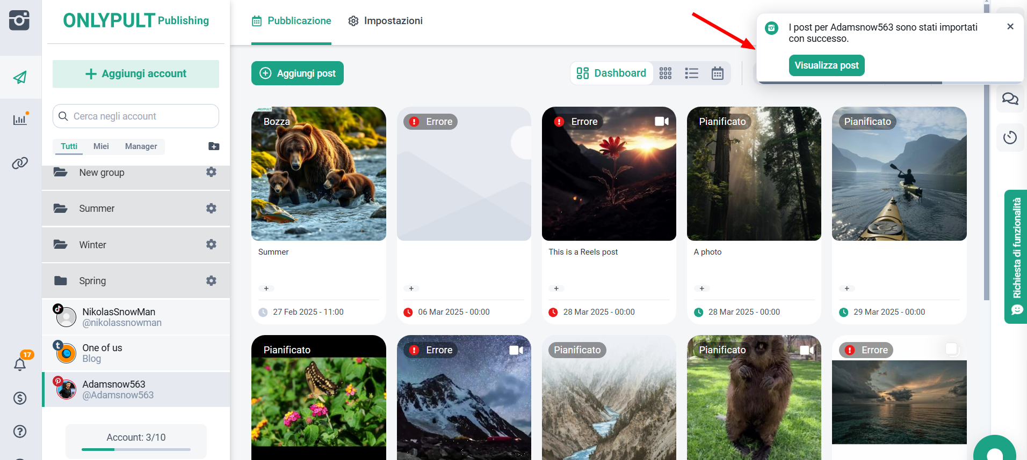Viewport: 1027px width, 460px height.
Task: Expand the Spring folder group
Action: (x=92, y=281)
